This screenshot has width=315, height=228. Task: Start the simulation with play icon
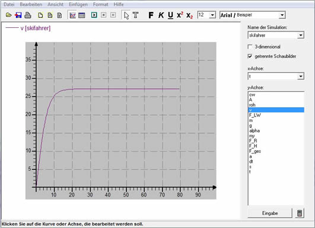coord(94,15)
